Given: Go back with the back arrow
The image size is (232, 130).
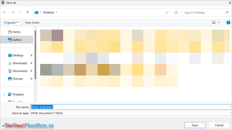Looking at the screenshot, I should click(x=5, y=13).
